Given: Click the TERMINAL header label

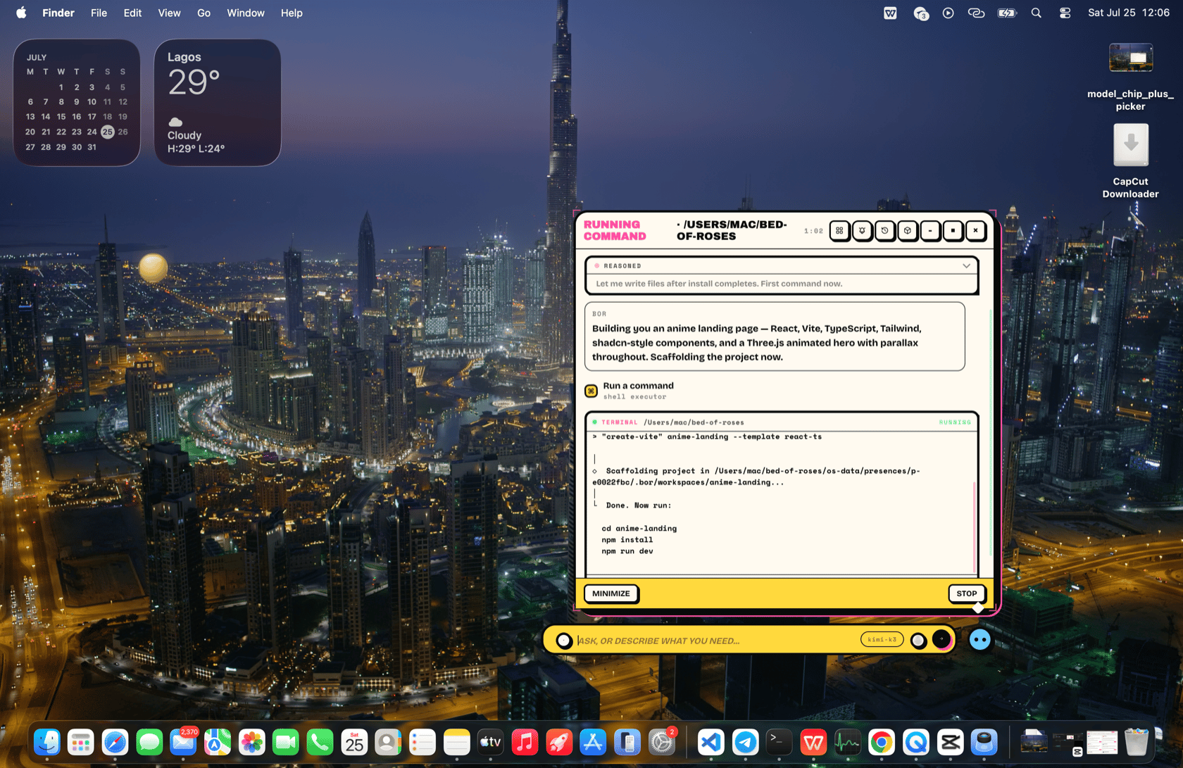Looking at the screenshot, I should [x=619, y=422].
